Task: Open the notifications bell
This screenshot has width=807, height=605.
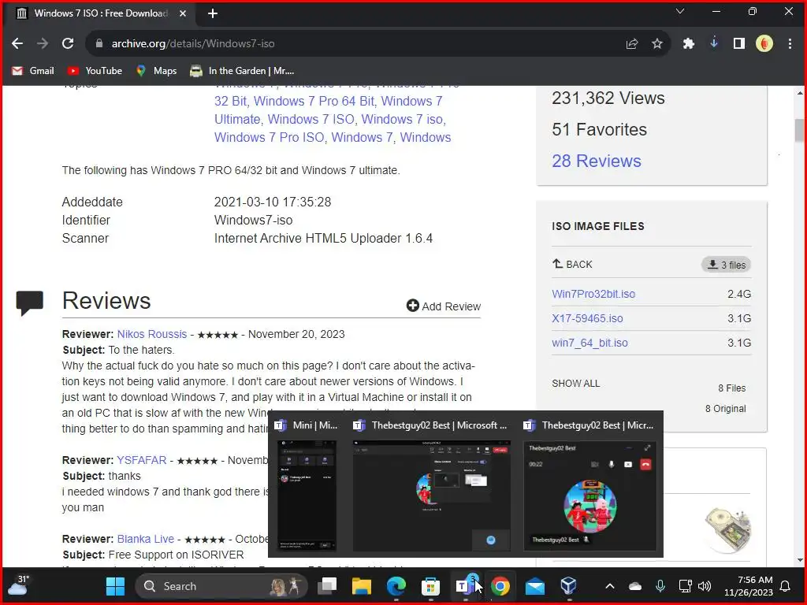Action: [x=786, y=586]
